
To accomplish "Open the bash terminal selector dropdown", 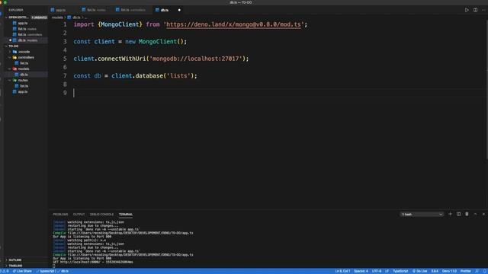I will pos(422,215).
